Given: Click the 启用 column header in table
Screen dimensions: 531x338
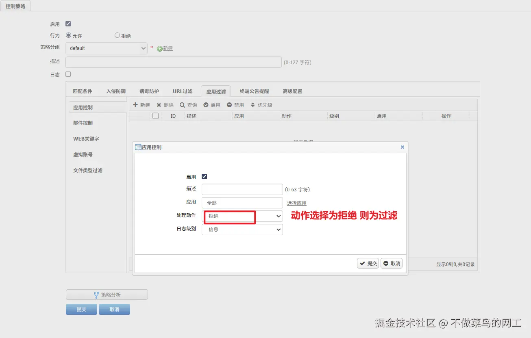Looking at the screenshot, I should click(399, 116).
